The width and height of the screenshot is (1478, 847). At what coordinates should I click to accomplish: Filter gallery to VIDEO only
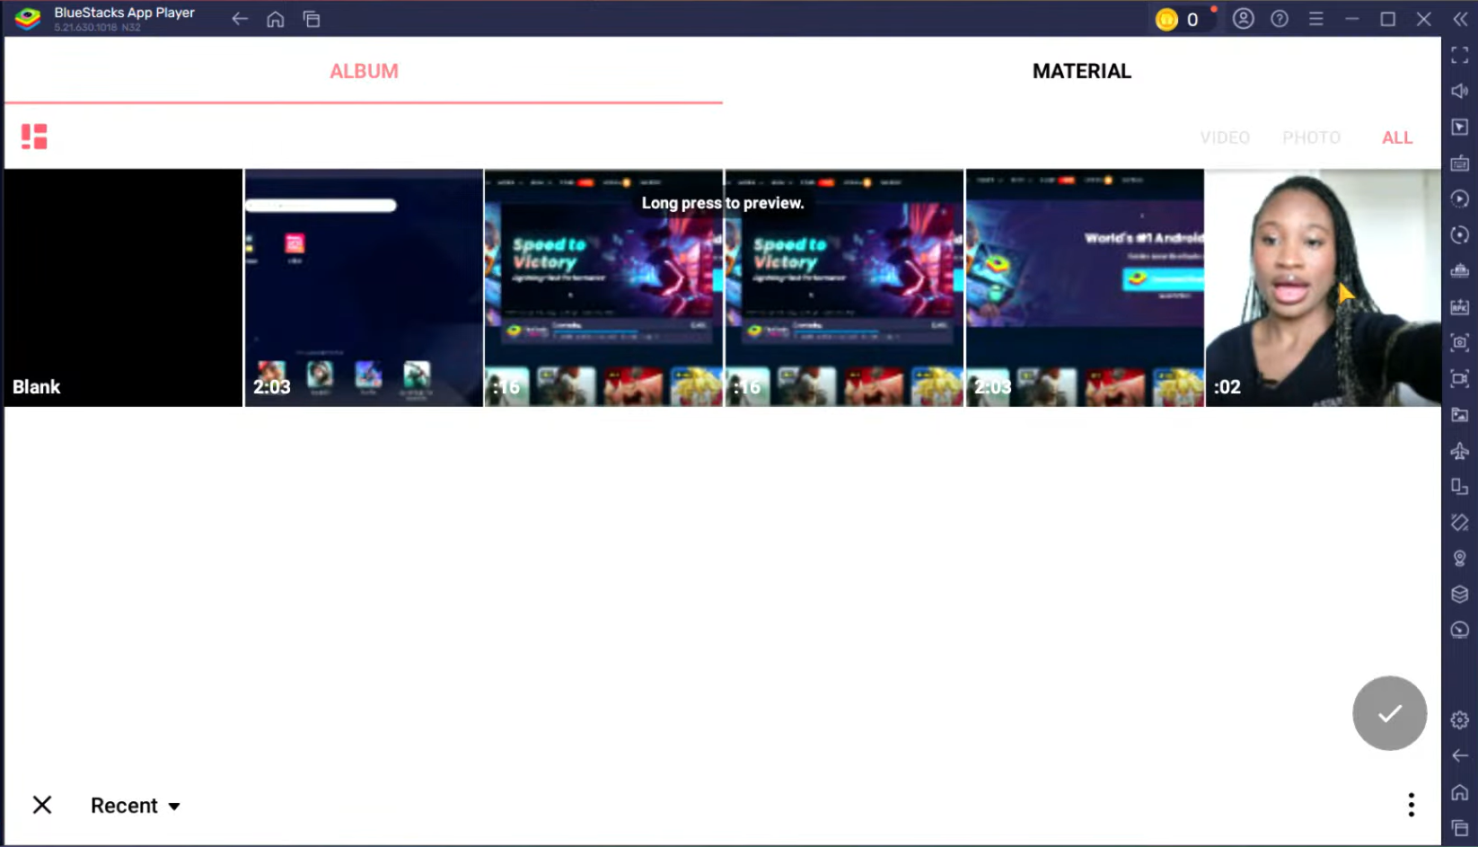1225,137
